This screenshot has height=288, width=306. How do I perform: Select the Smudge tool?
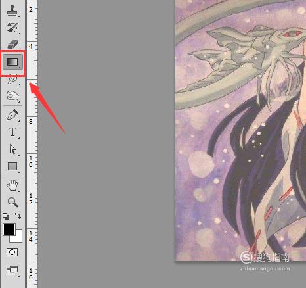[x=12, y=79]
